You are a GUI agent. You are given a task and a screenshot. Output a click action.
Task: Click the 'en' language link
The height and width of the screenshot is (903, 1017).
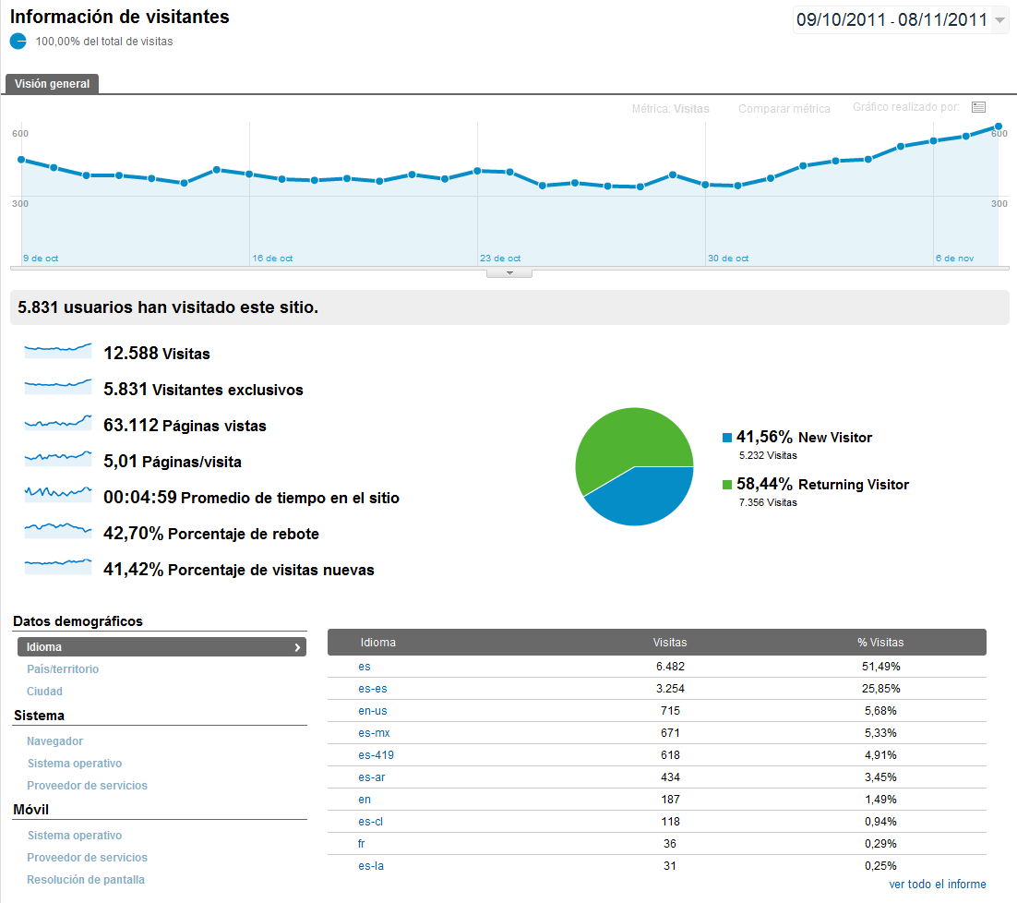pos(365,800)
